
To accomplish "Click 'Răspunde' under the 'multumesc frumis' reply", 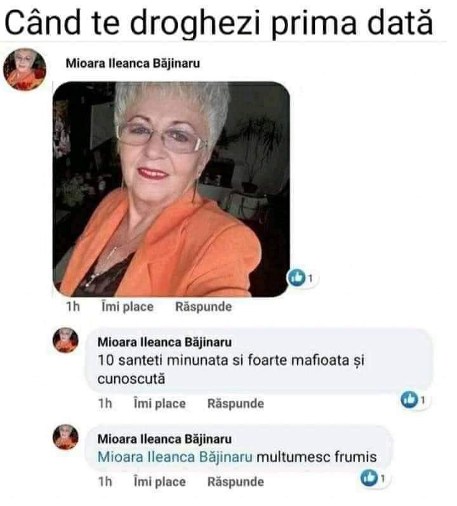I will coord(235,482).
